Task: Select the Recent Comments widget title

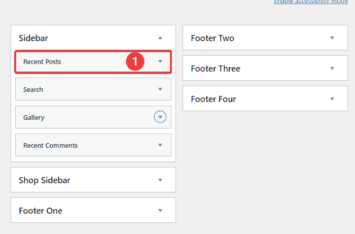Action: click(50, 146)
